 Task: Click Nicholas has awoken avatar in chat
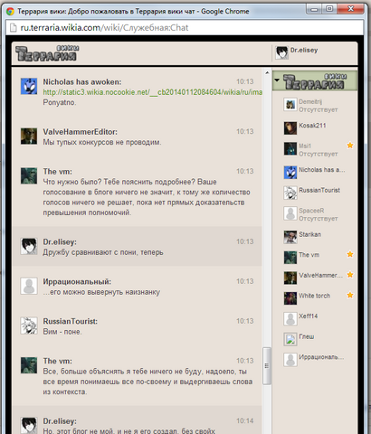click(x=29, y=86)
